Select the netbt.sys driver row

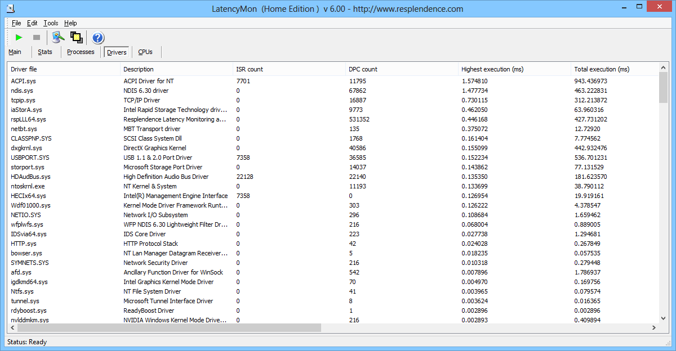coord(333,129)
